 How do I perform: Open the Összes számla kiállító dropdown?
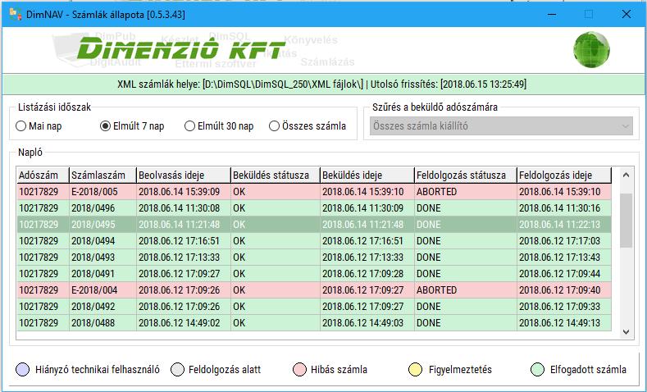tap(501, 125)
